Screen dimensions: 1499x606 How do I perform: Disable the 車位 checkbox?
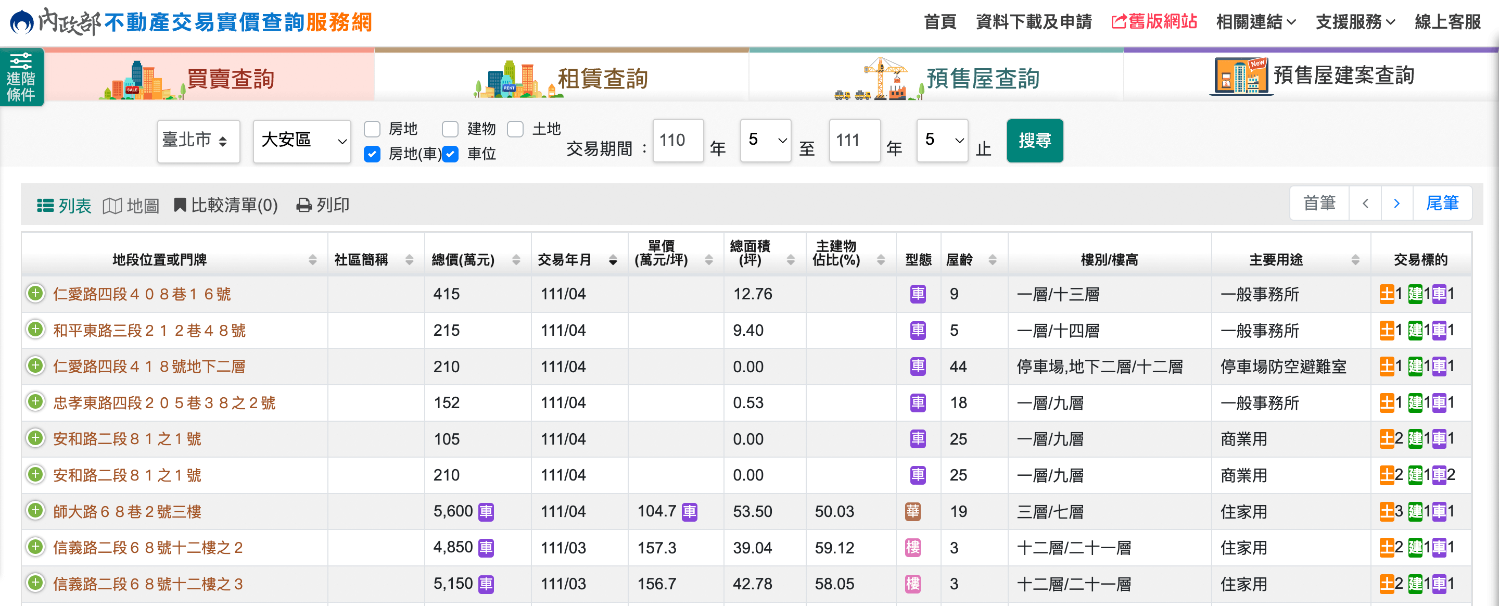[x=450, y=155]
